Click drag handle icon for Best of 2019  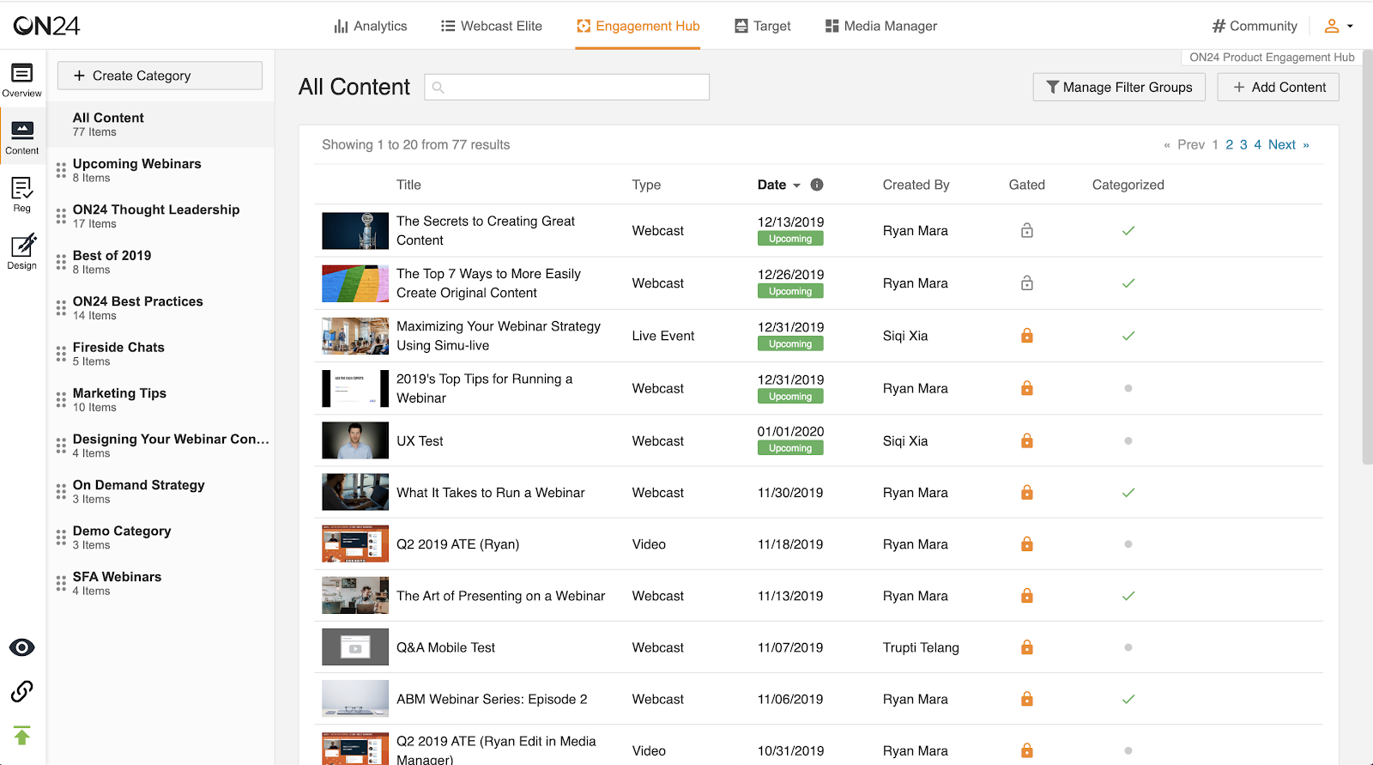click(61, 262)
